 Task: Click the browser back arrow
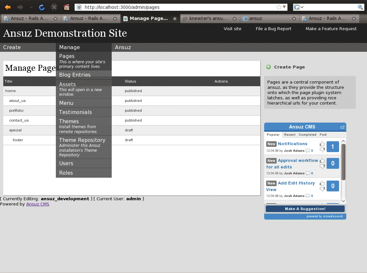pos(8,7)
